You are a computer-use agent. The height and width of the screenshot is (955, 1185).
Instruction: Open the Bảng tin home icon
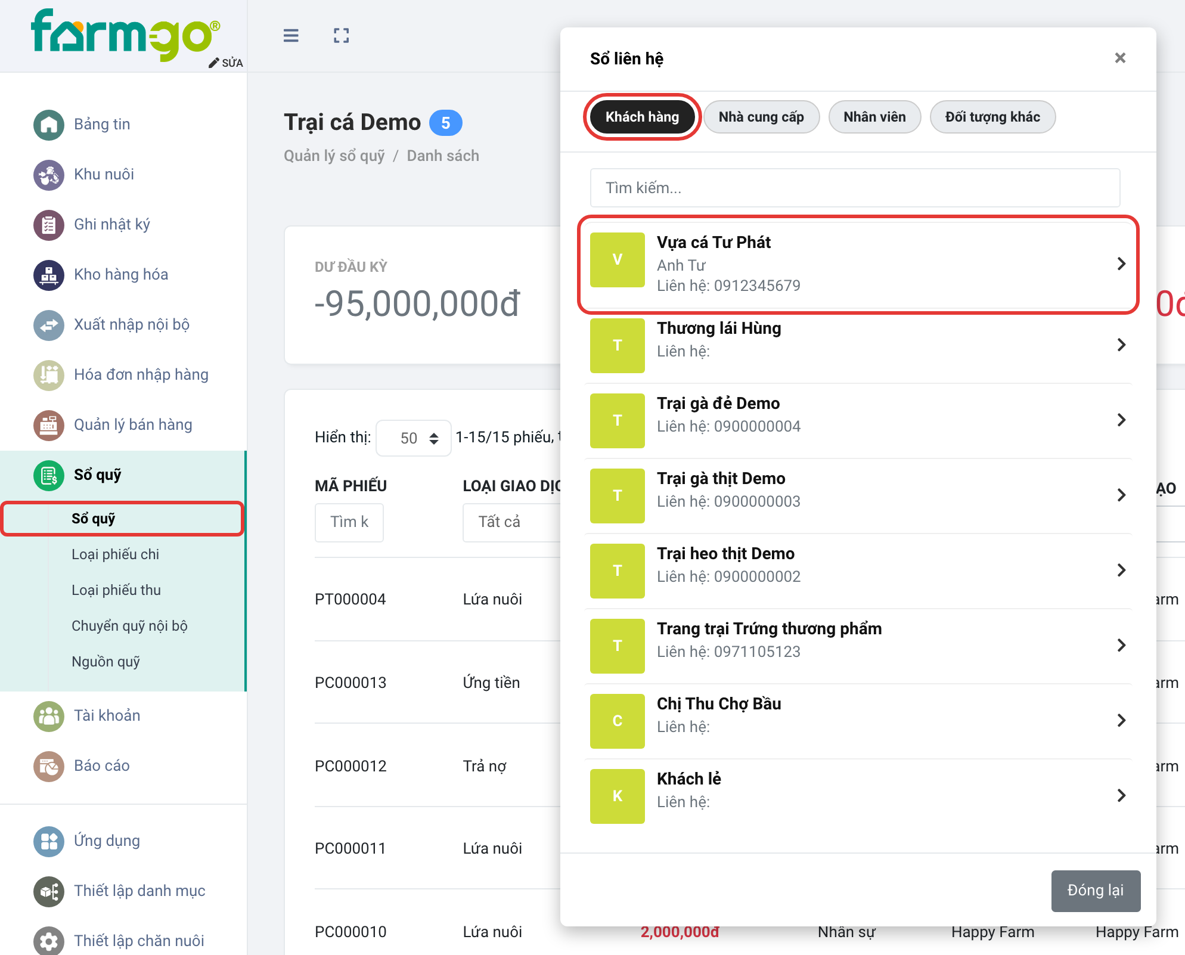49,125
